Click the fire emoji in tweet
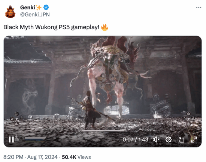206x162 pixels. tap(104, 27)
